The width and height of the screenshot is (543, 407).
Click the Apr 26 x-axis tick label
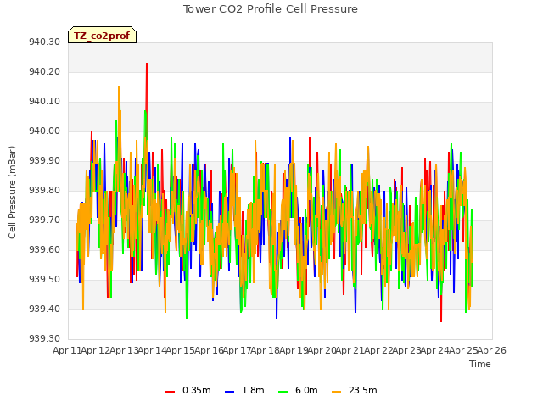click(x=492, y=350)
